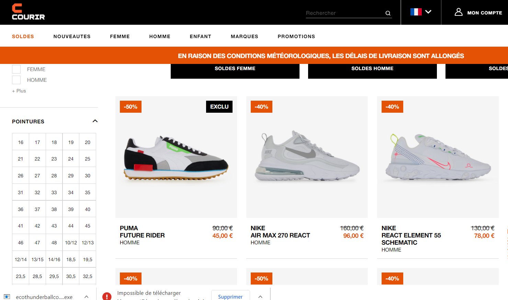Click the ecothunderballco exe file icon
The width and height of the screenshot is (508, 300).
(x=7, y=297)
